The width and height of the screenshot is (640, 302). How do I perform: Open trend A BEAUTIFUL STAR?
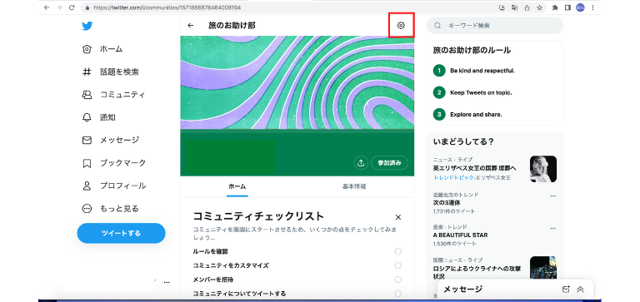pyautogui.click(x=460, y=235)
